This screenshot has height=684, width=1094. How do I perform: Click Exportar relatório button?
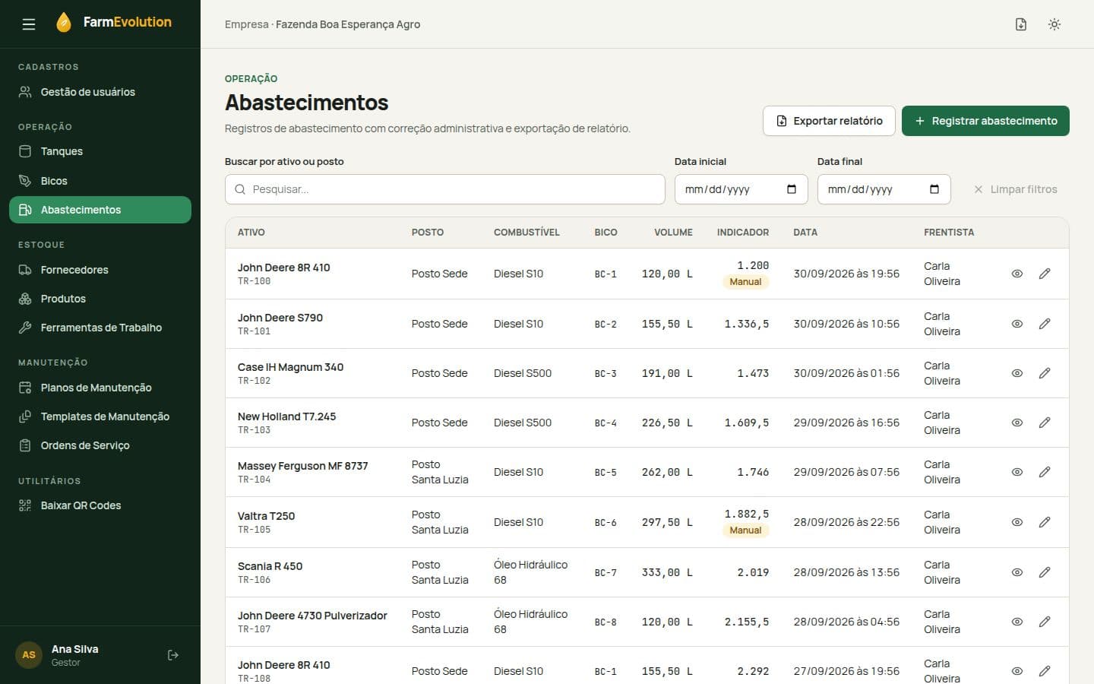pos(829,121)
